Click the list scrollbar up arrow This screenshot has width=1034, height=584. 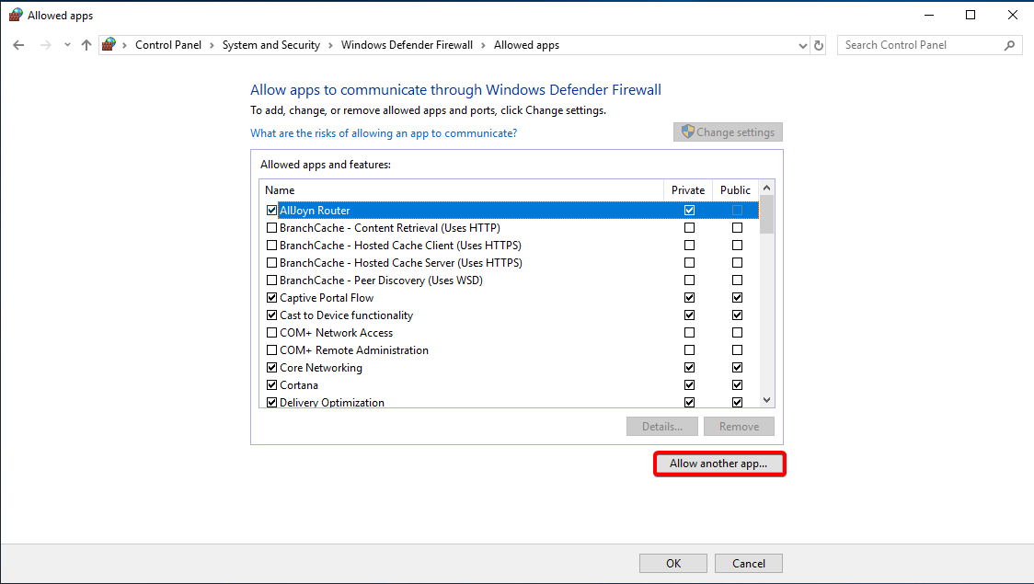coord(766,188)
